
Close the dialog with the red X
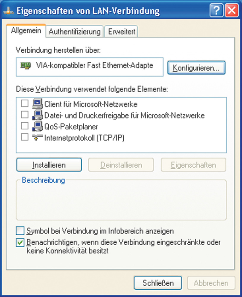point(232,10)
